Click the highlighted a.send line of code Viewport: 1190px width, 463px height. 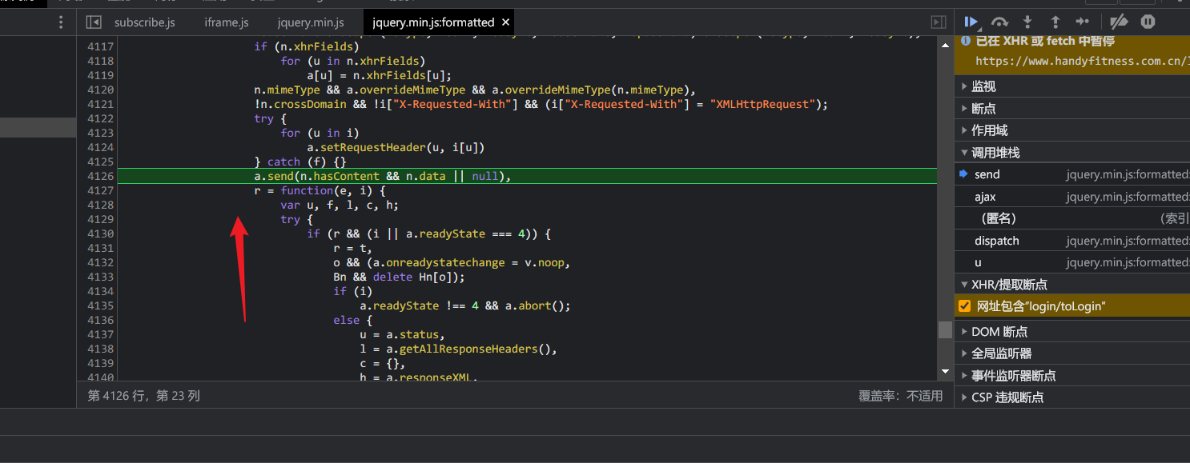pos(382,176)
